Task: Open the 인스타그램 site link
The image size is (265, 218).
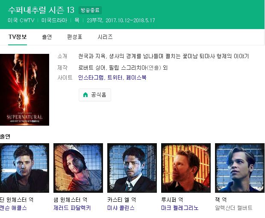Action: point(91,77)
